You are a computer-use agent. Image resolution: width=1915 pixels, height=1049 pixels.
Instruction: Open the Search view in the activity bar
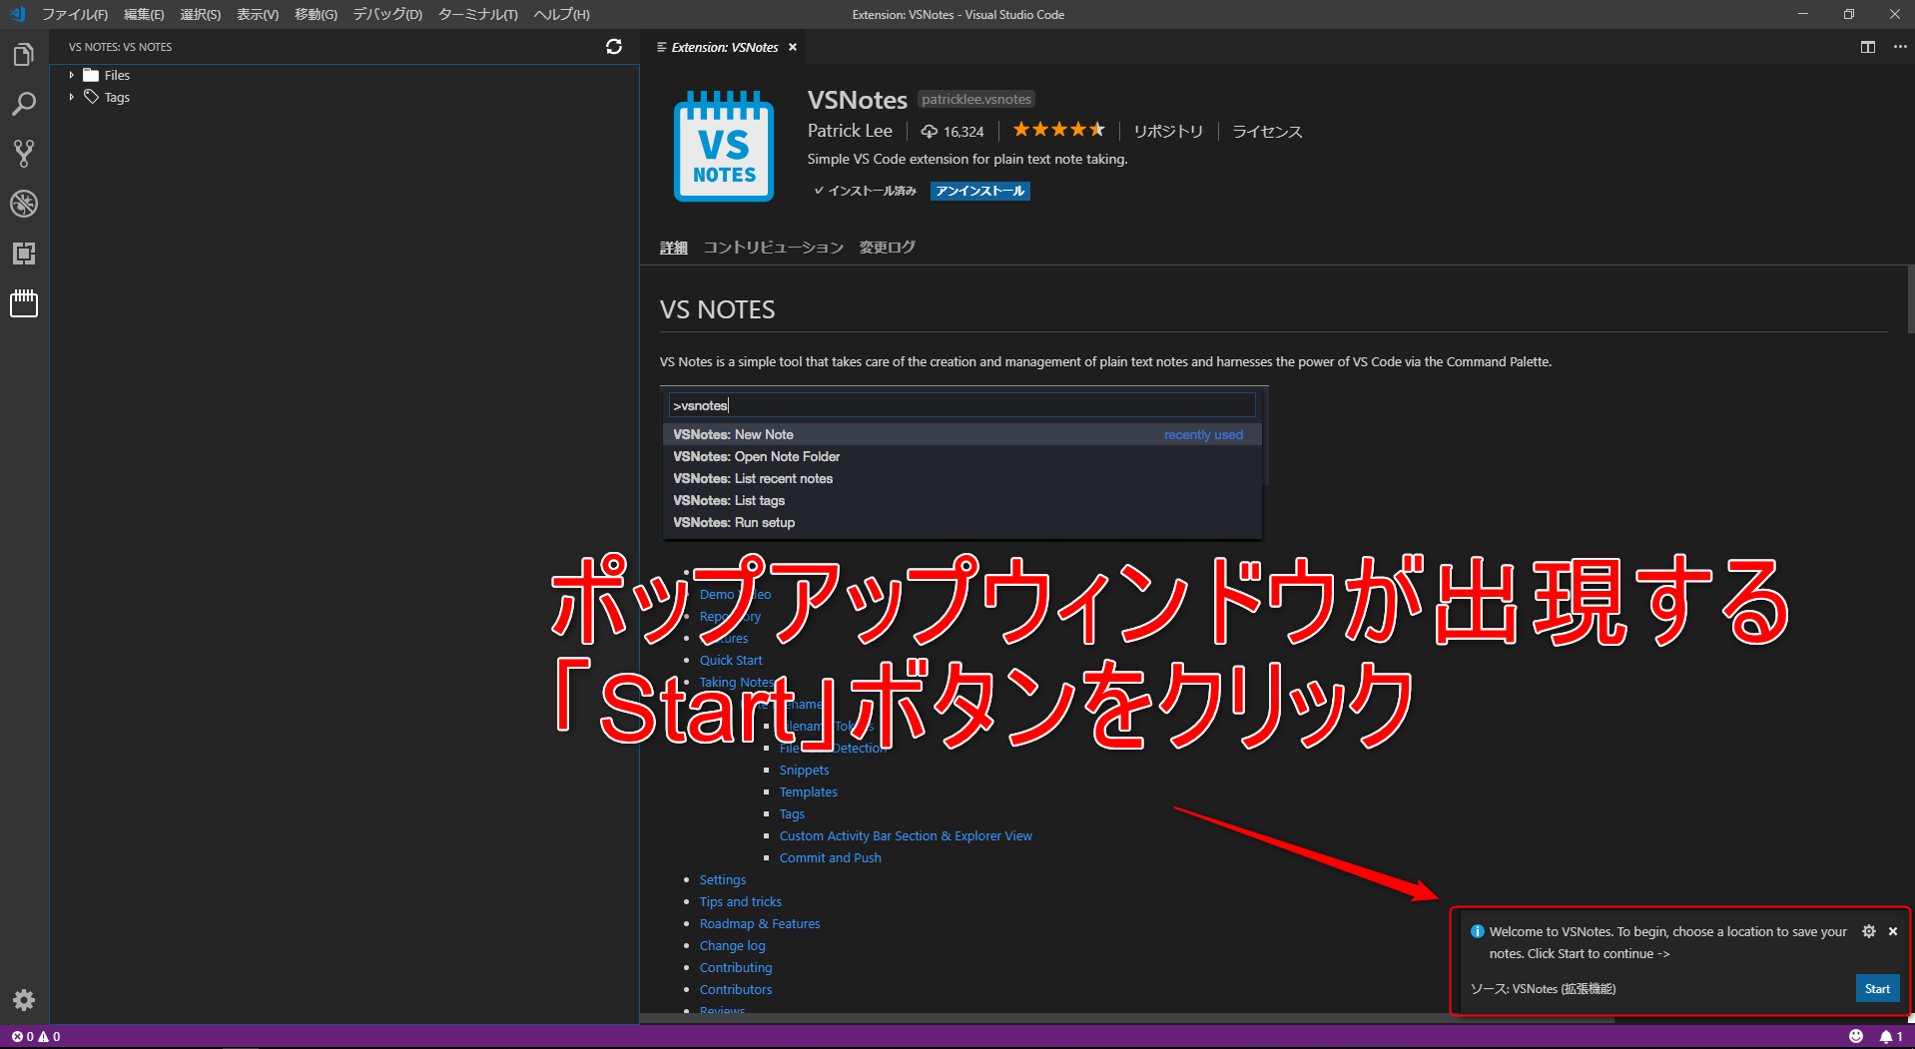tap(24, 104)
